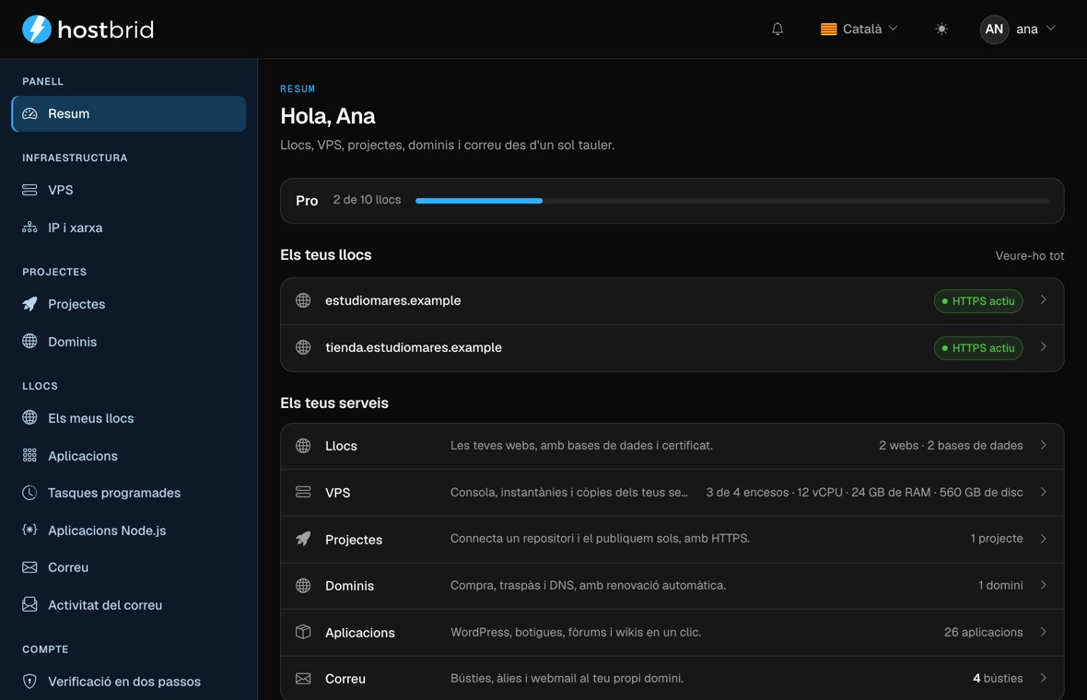Click the "26 aplicacions" count text
The height and width of the screenshot is (700, 1087).
tap(983, 632)
